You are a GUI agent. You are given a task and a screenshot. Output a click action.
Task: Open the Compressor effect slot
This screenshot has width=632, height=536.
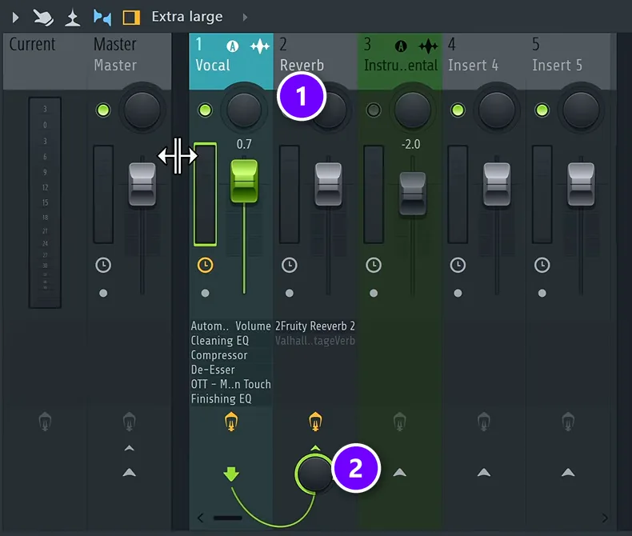pos(231,355)
